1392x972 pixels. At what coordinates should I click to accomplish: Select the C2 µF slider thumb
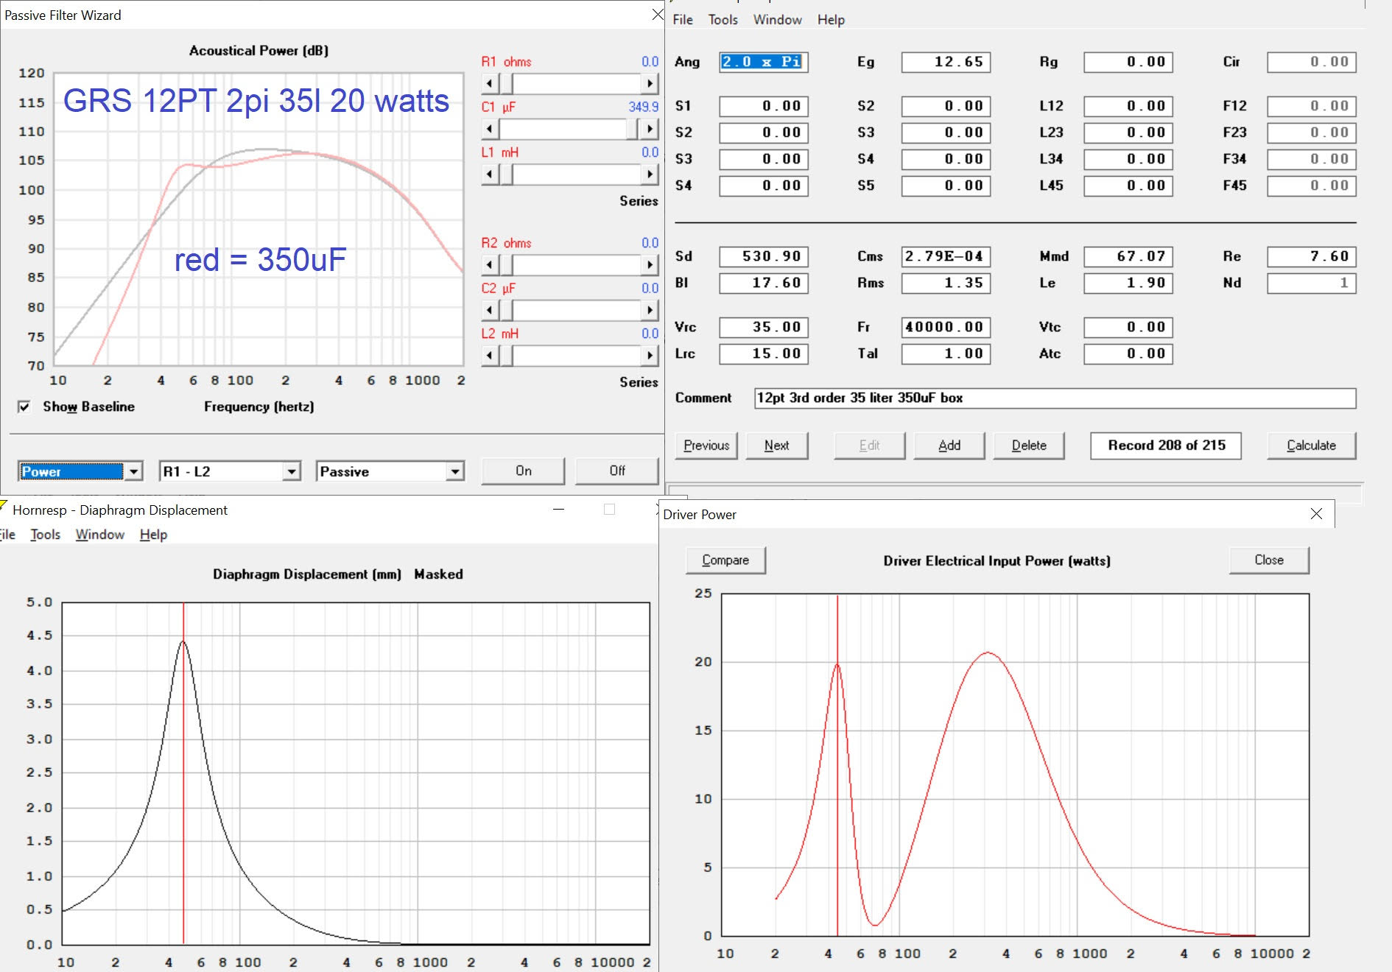(x=506, y=310)
